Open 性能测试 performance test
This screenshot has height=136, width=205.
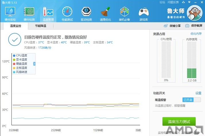(67, 14)
